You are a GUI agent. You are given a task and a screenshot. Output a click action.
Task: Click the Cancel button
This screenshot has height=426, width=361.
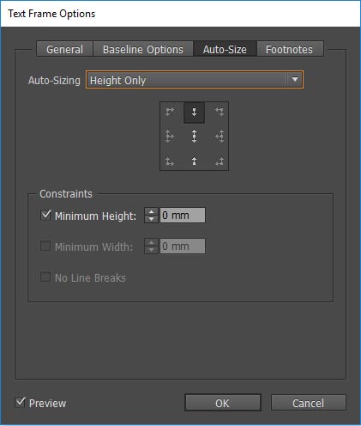[x=309, y=403]
